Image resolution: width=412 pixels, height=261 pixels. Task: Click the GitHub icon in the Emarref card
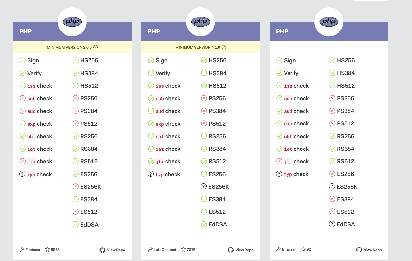(x=359, y=250)
